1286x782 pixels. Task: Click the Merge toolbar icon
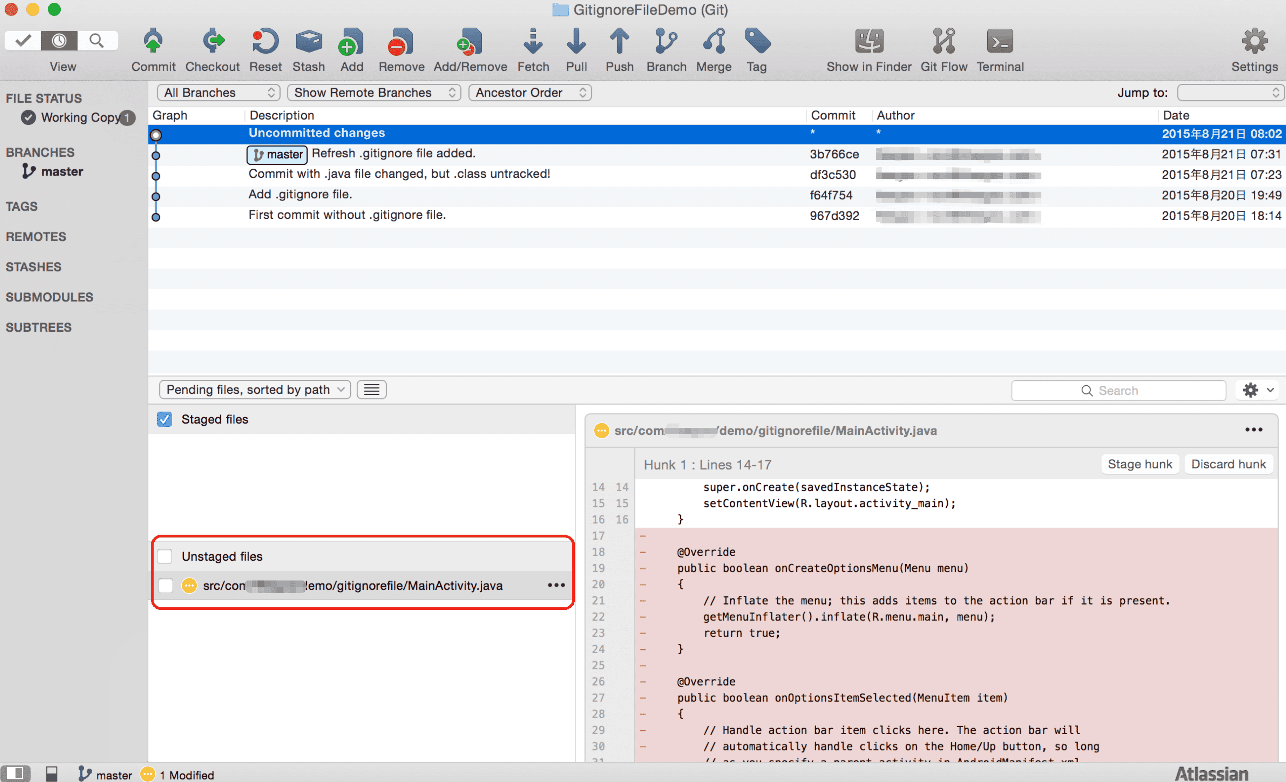pyautogui.click(x=713, y=41)
